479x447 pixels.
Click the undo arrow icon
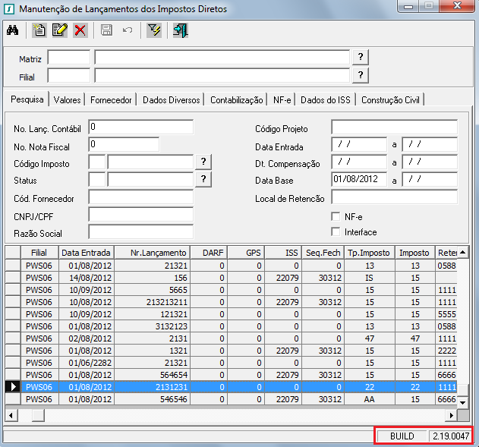click(x=128, y=30)
